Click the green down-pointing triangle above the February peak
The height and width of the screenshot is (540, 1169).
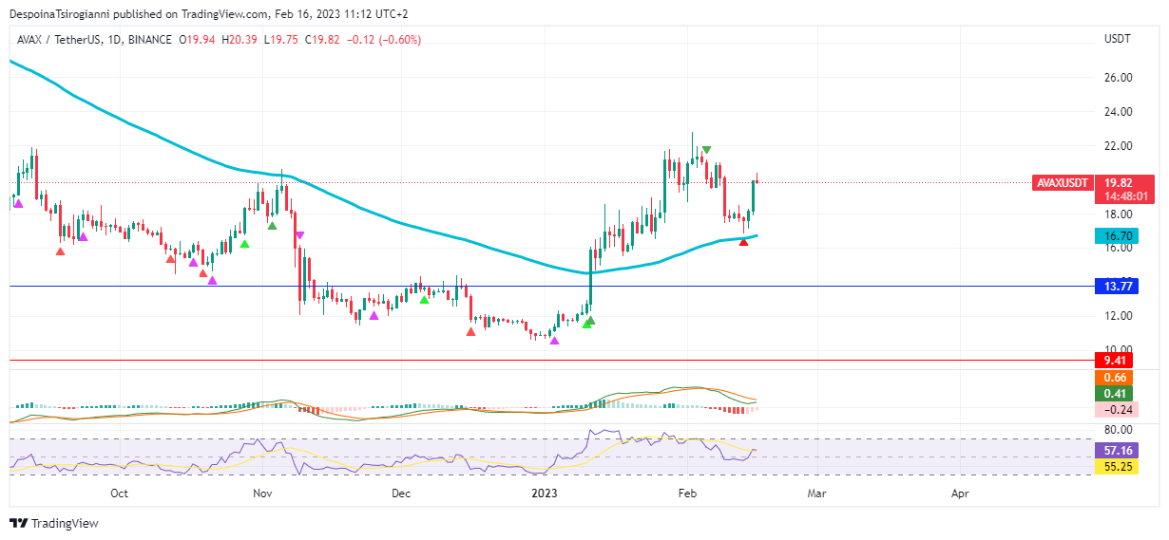point(707,150)
